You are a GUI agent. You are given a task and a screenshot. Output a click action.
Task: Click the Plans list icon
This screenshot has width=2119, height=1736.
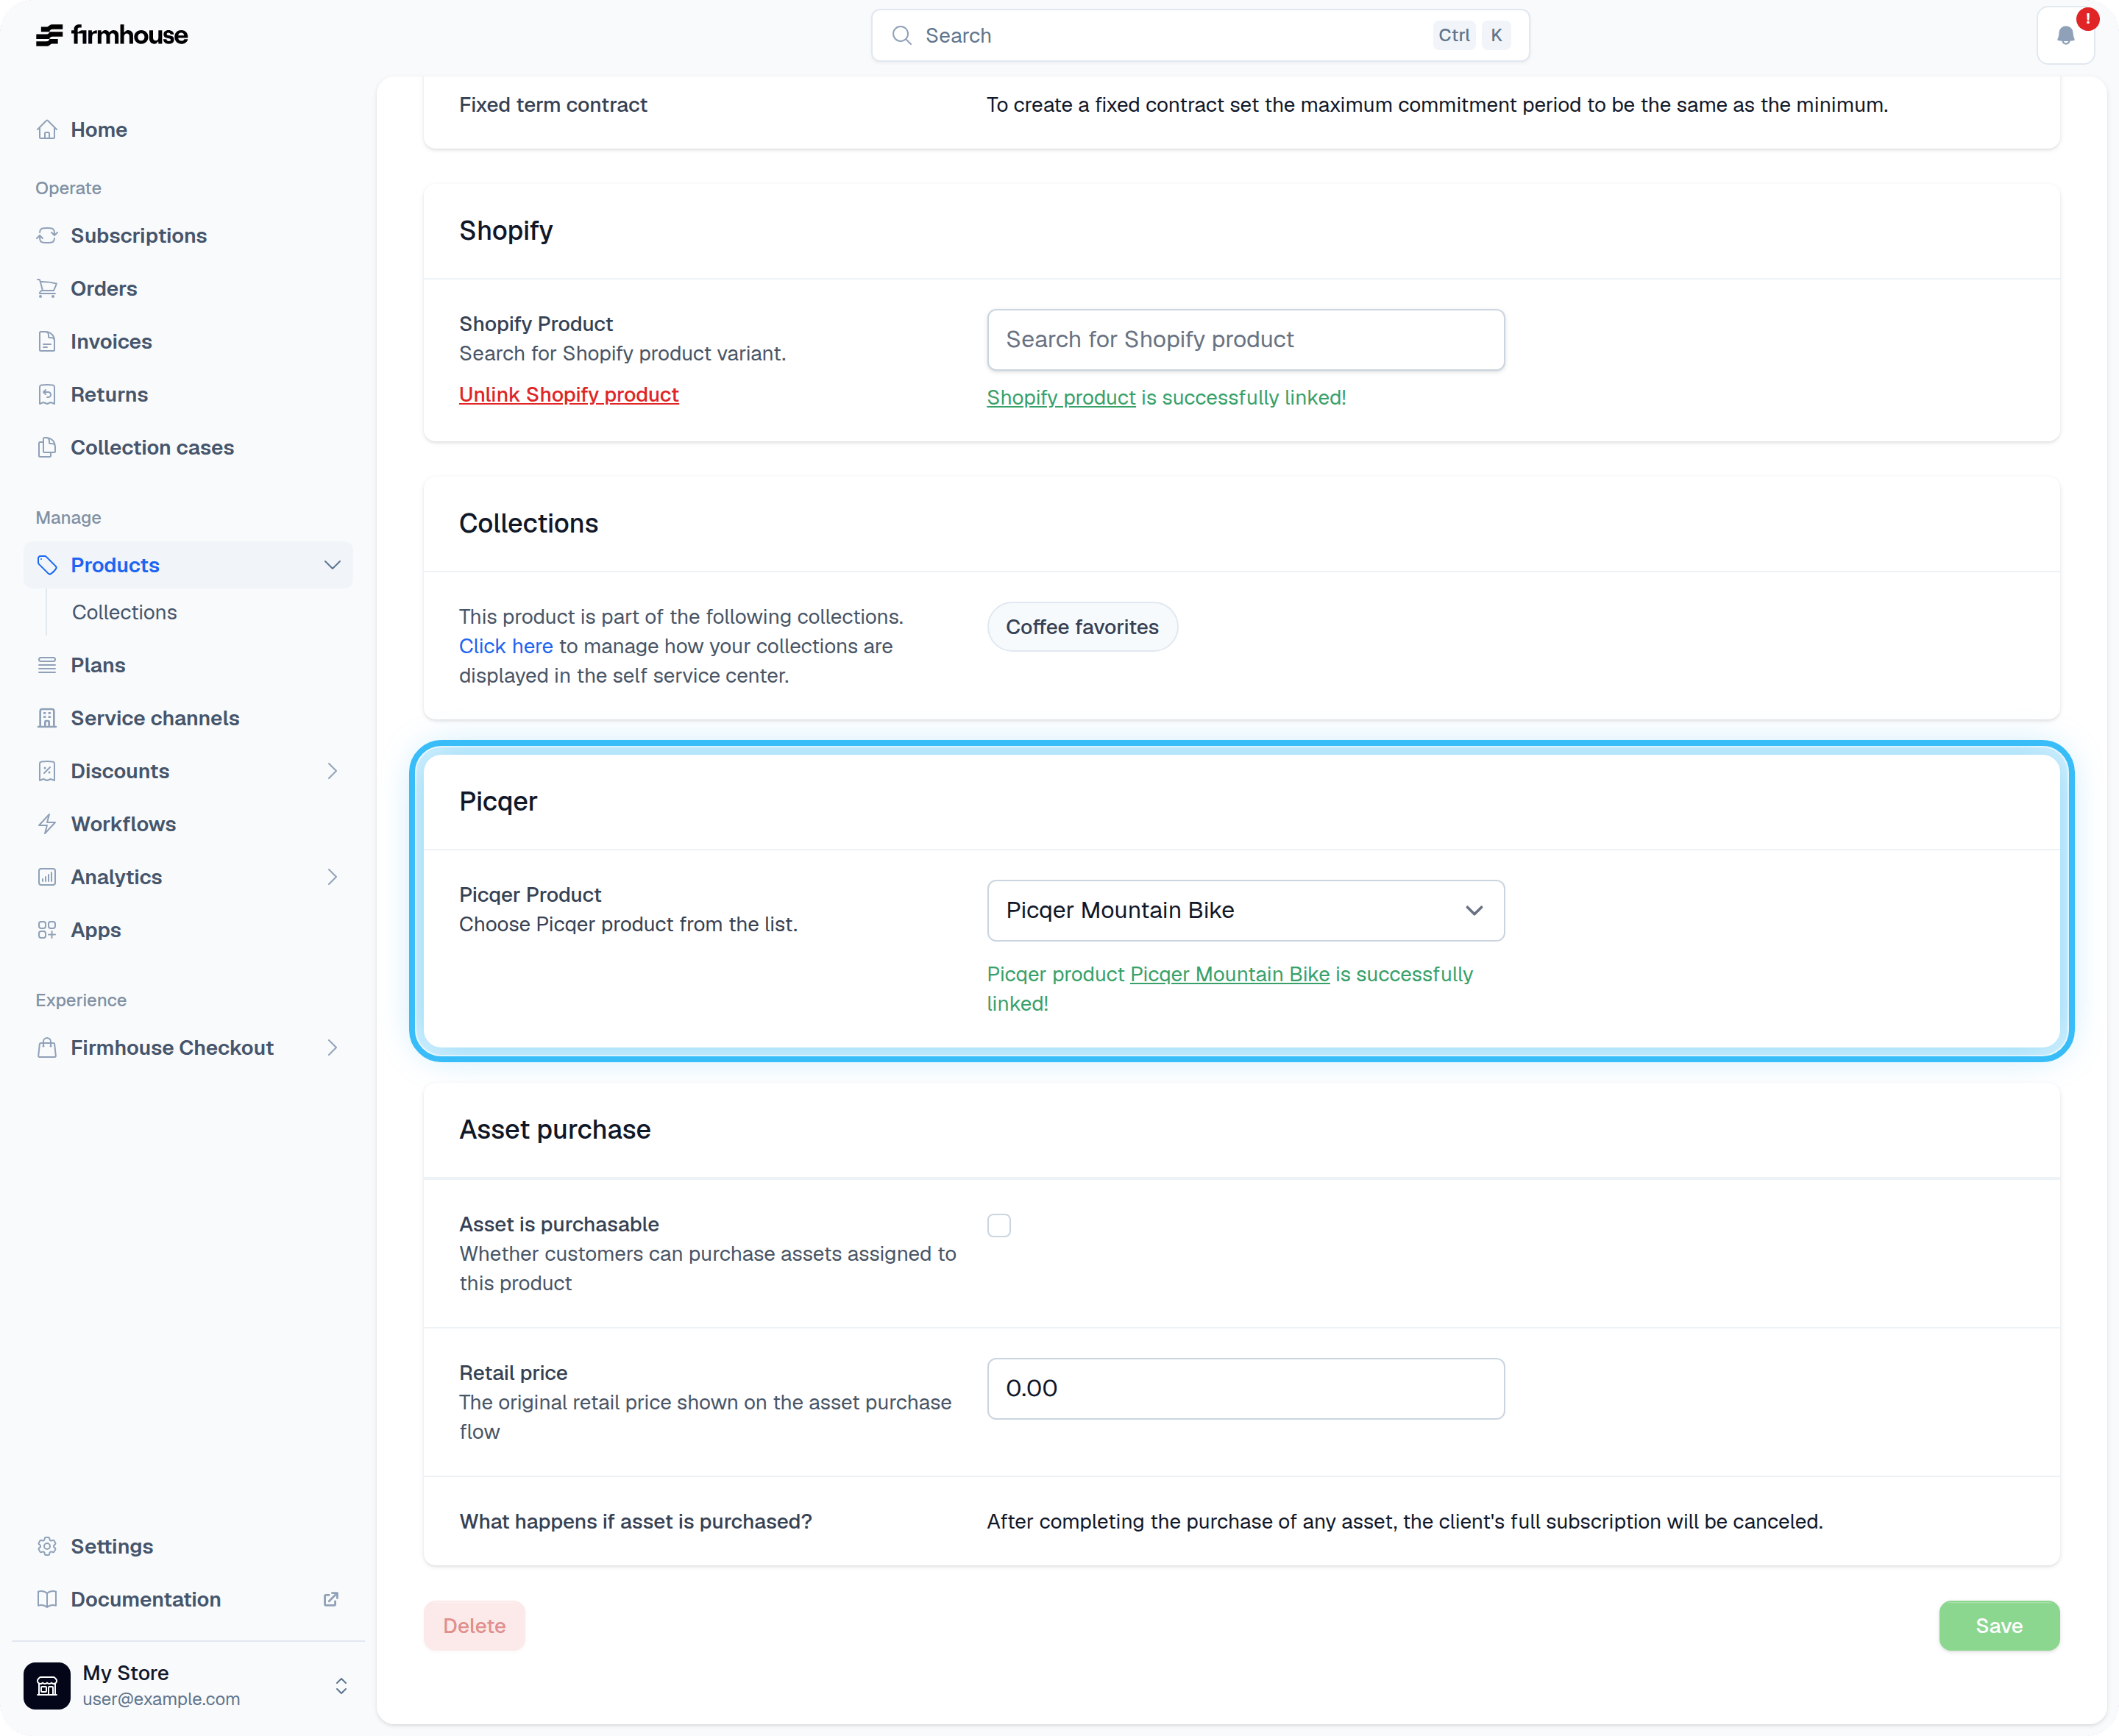point(47,665)
